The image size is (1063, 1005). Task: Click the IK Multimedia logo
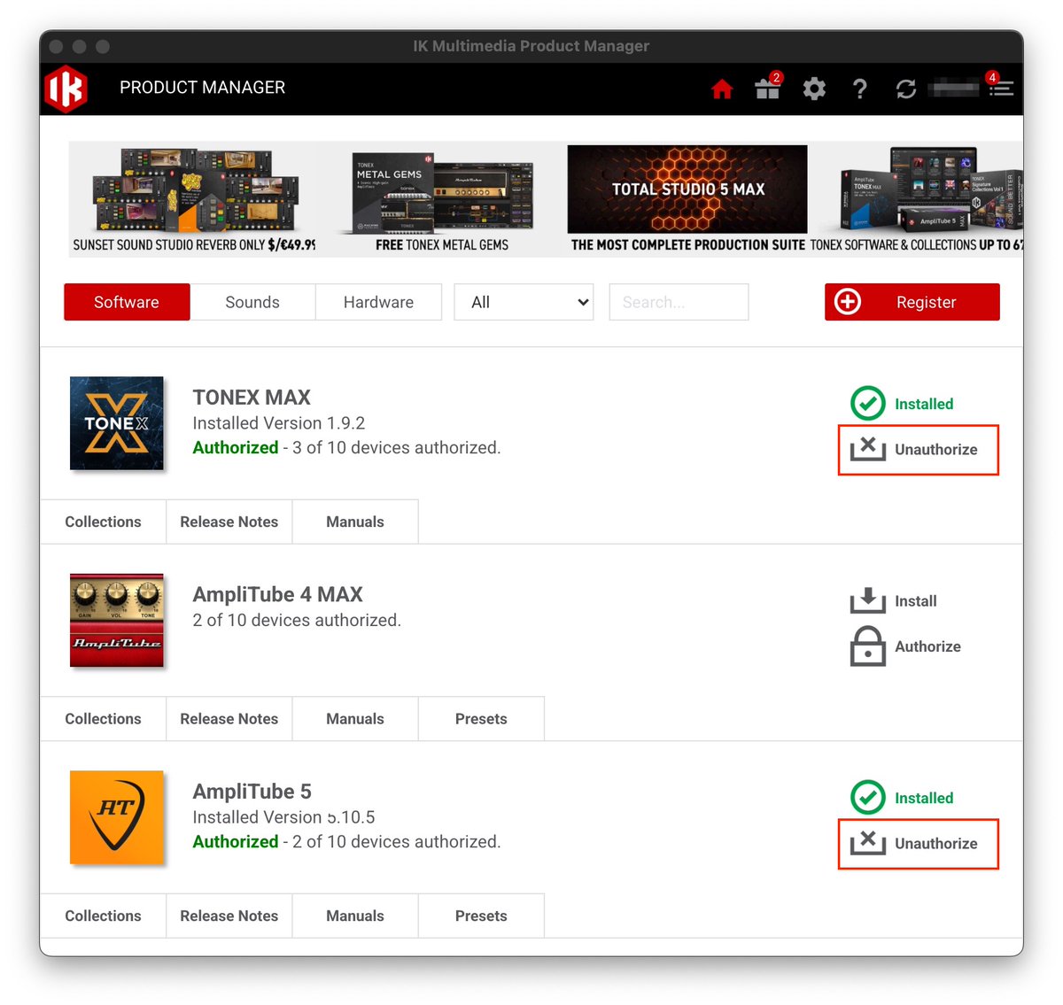66,89
